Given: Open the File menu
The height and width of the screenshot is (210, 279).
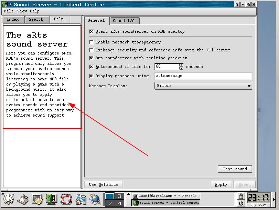Looking at the screenshot, I should click(9, 11).
